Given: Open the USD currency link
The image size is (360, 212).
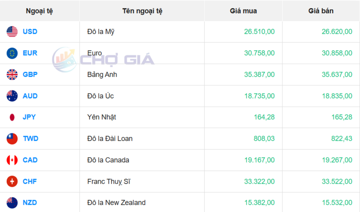Looking at the screenshot, I should tap(30, 31).
